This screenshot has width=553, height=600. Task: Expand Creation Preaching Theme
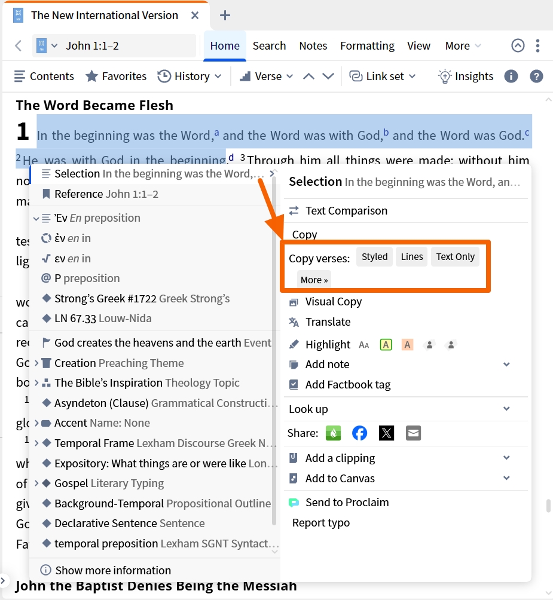36,363
